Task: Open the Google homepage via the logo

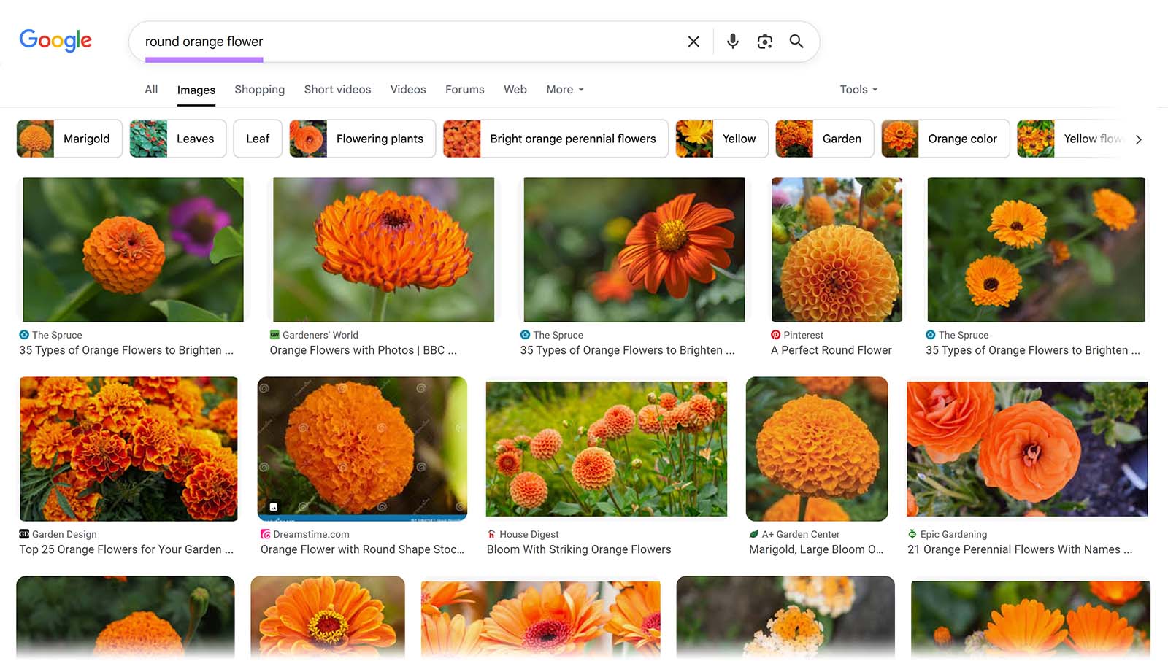Action: [55, 40]
